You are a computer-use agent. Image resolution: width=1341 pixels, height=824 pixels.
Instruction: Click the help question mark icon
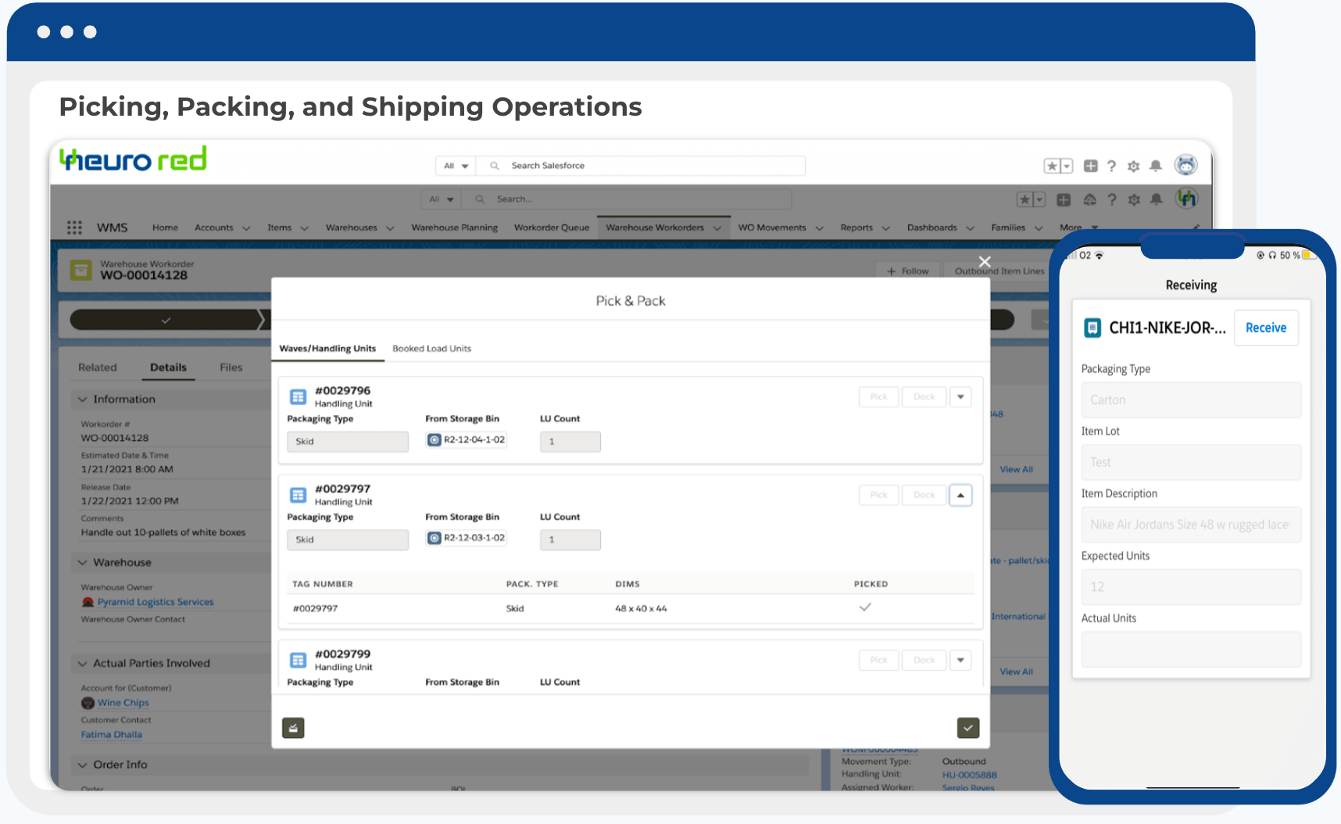[x=1111, y=166]
